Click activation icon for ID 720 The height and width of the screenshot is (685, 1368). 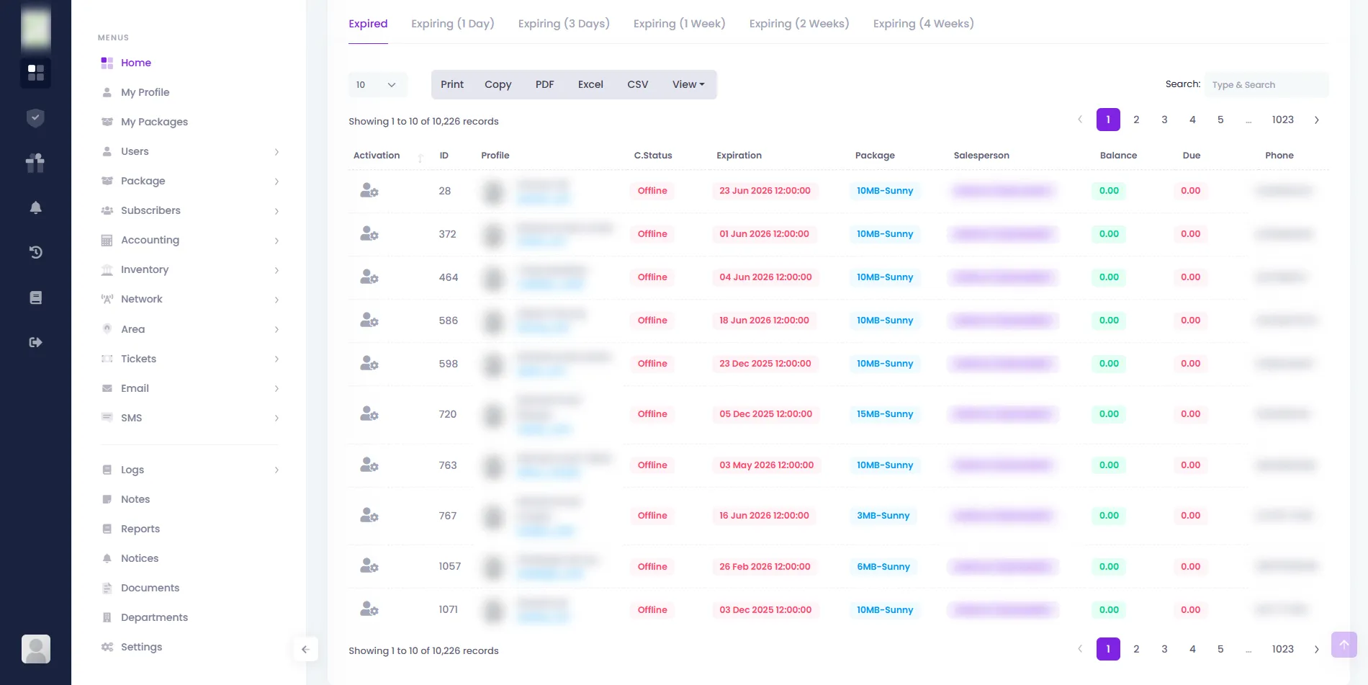click(369, 414)
